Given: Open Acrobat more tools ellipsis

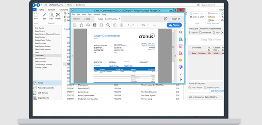Looking at the screenshot, I should pyautogui.click(x=155, y=25).
